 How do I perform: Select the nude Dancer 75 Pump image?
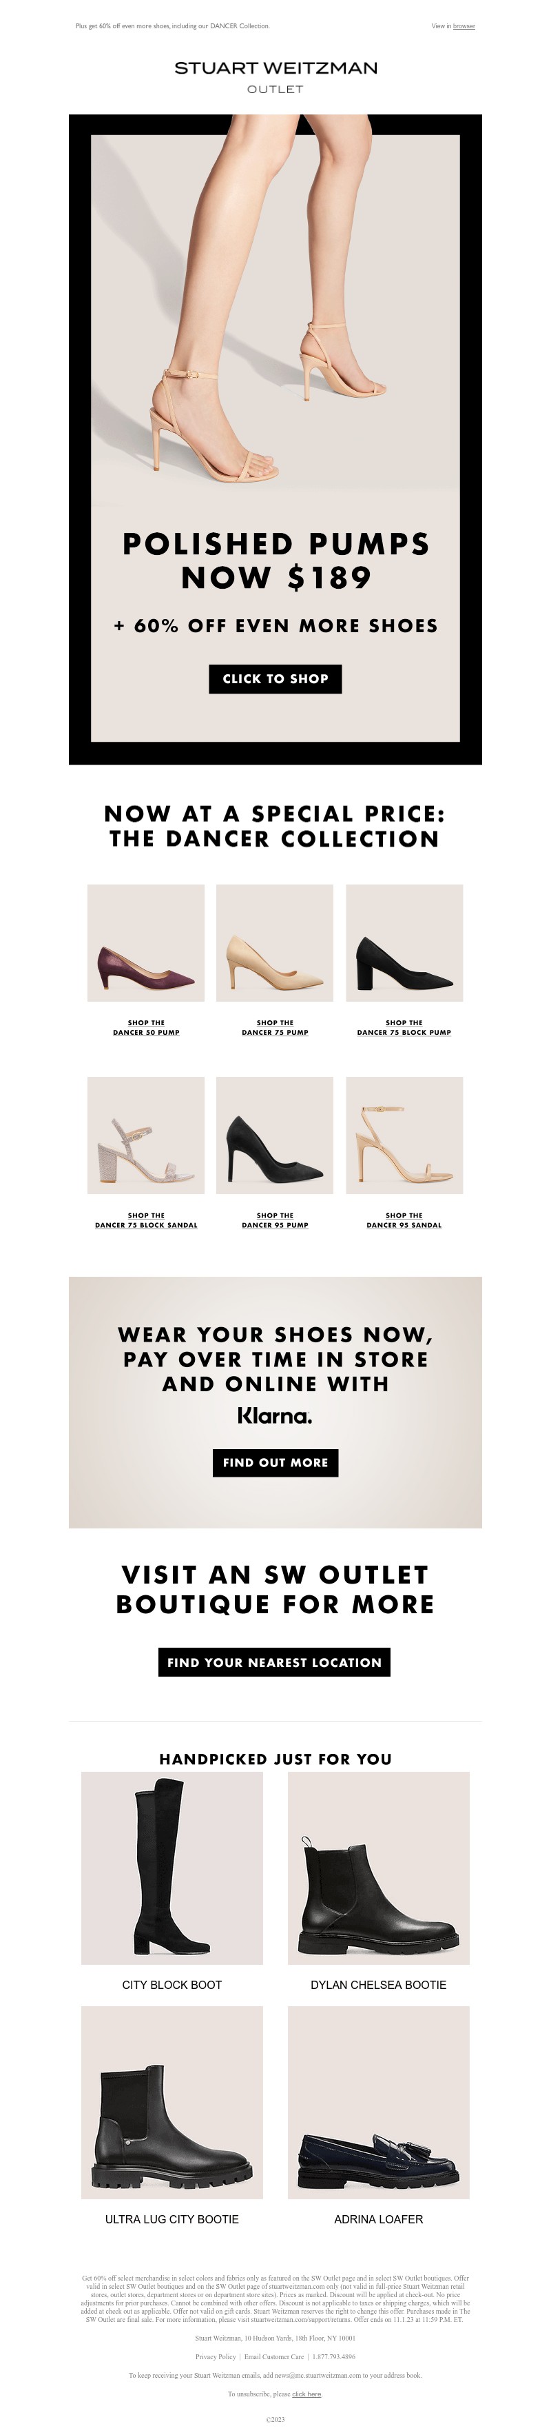pyautogui.click(x=275, y=942)
